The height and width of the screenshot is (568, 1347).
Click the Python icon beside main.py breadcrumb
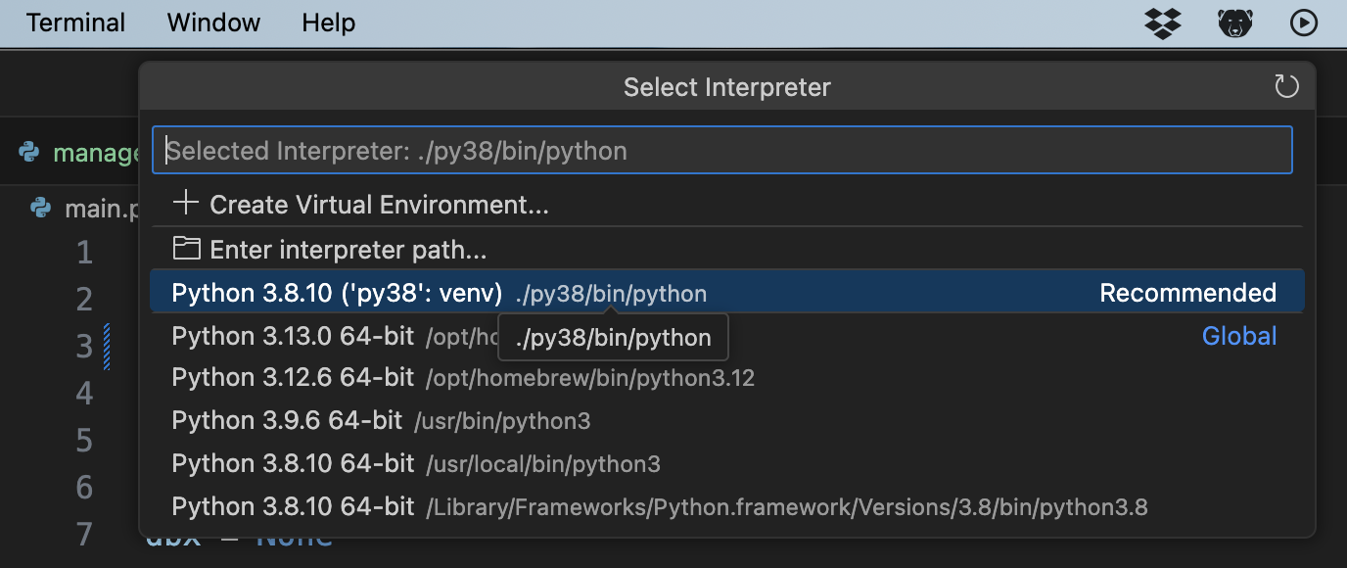(40, 208)
